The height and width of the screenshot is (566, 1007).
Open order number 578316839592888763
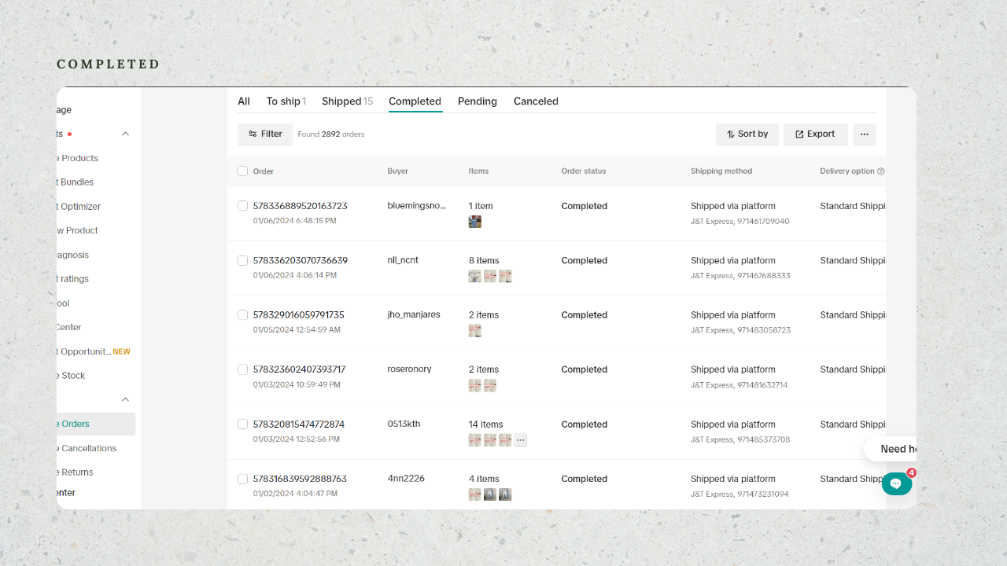(300, 479)
